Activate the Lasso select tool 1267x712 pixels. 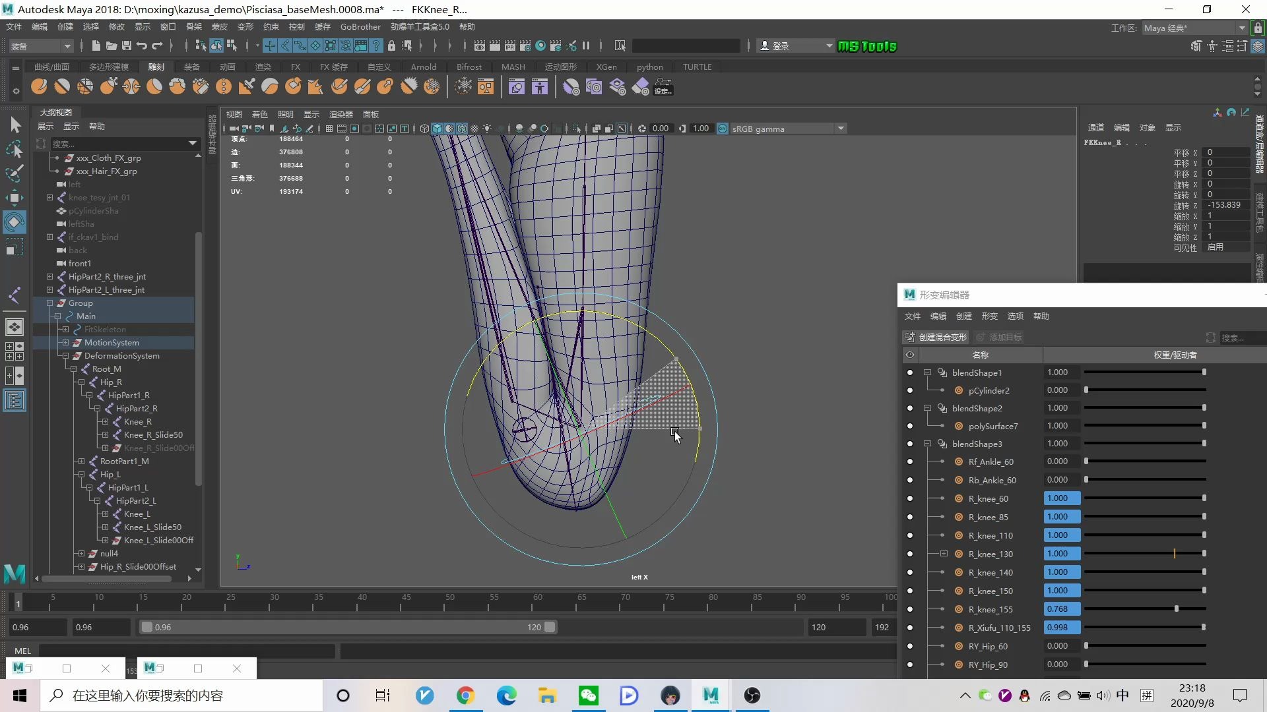[15, 150]
